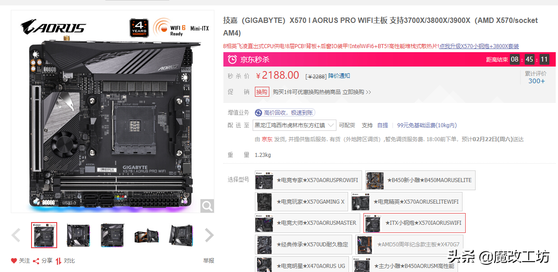Open the 点我升级X570小钢炮+3800X套装 link
The width and height of the screenshot is (558, 272).
tap(479, 46)
